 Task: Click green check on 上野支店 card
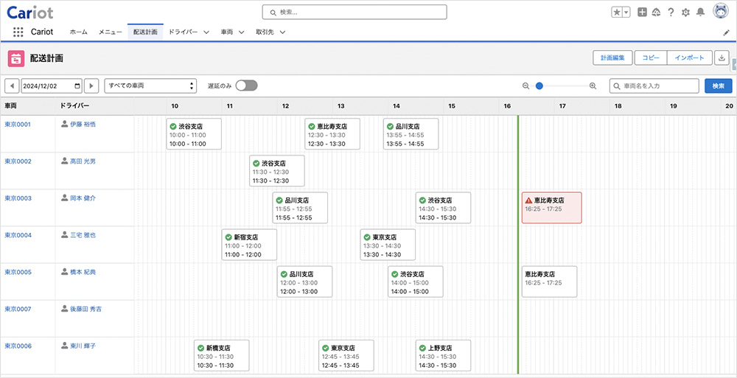coord(422,348)
